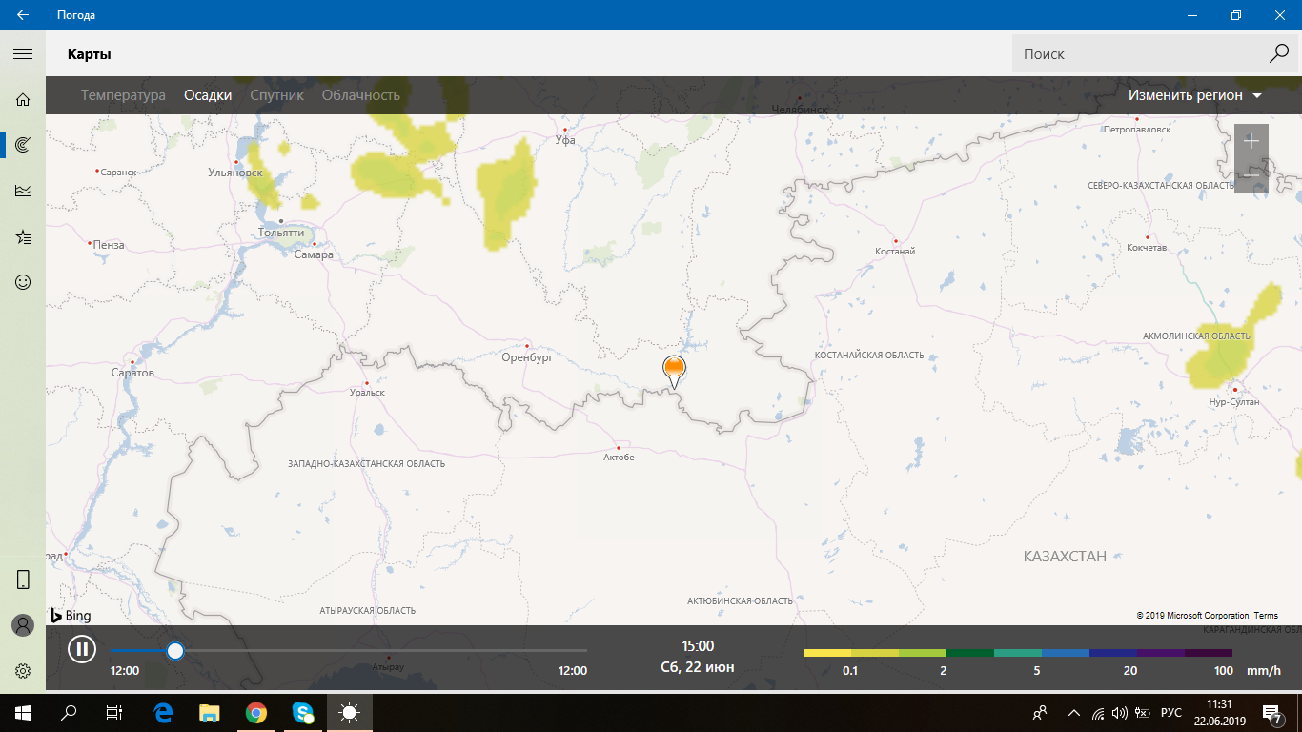Screen dimensions: 1302x732
Task: Click the Тольятти city label
Action: (281, 233)
